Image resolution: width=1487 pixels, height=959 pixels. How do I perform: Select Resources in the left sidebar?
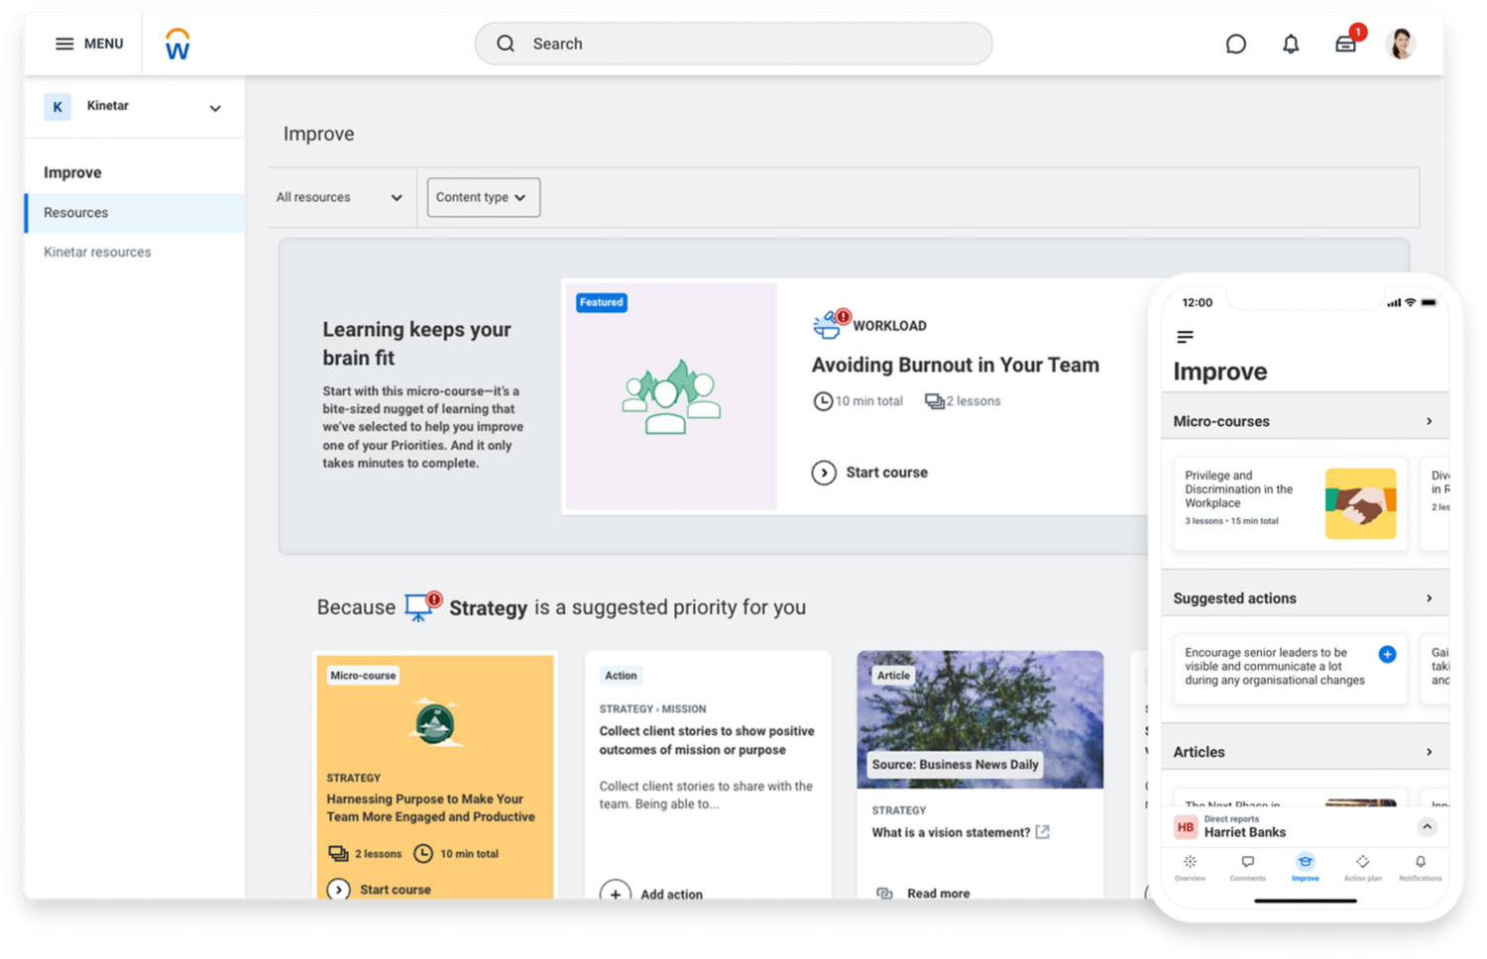coord(76,213)
